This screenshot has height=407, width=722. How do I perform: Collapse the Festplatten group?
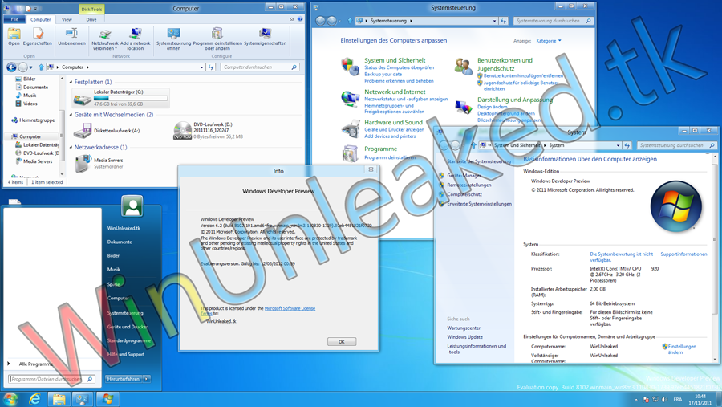tap(71, 82)
